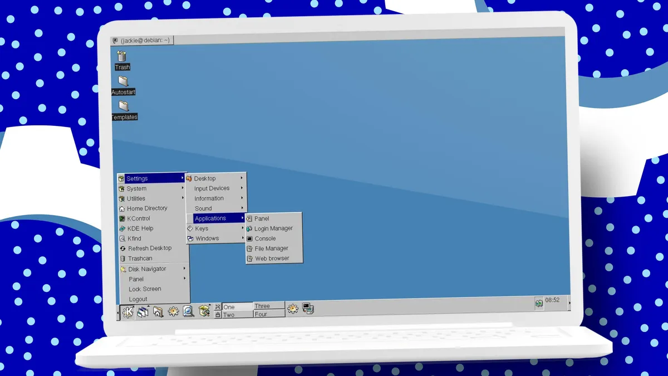Open File Manager settings entry
668x376 pixels.
pos(274,248)
